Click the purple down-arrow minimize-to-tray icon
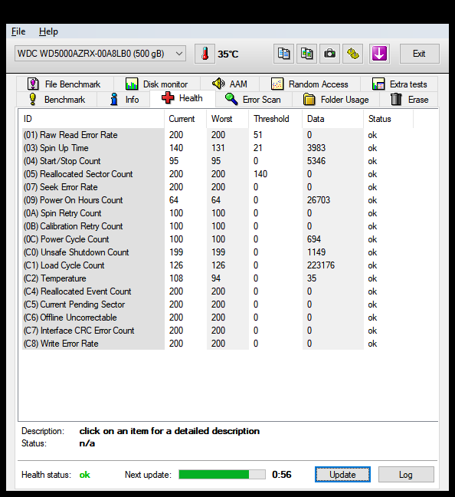 [x=379, y=54]
